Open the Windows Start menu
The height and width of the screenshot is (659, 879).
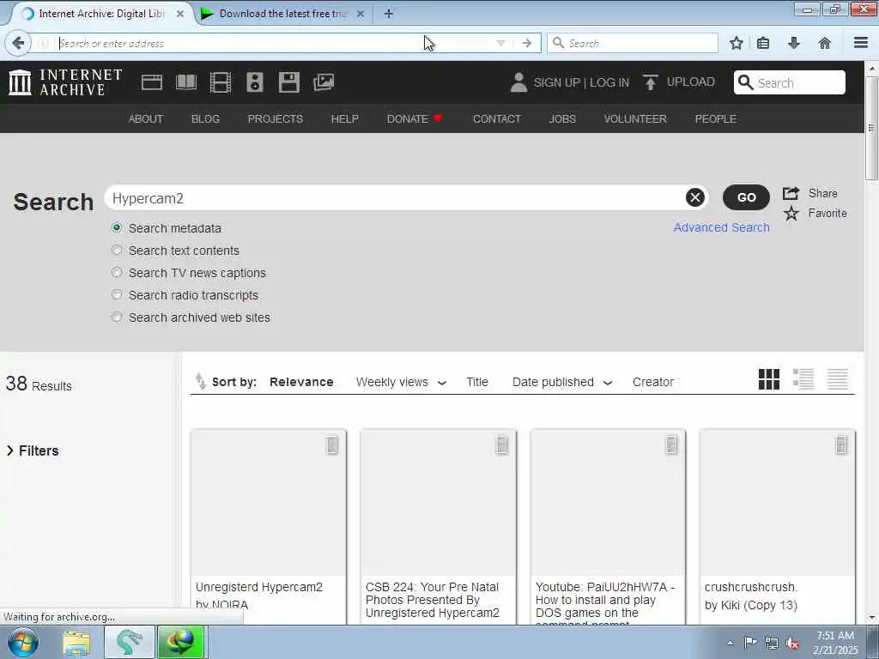(x=23, y=642)
